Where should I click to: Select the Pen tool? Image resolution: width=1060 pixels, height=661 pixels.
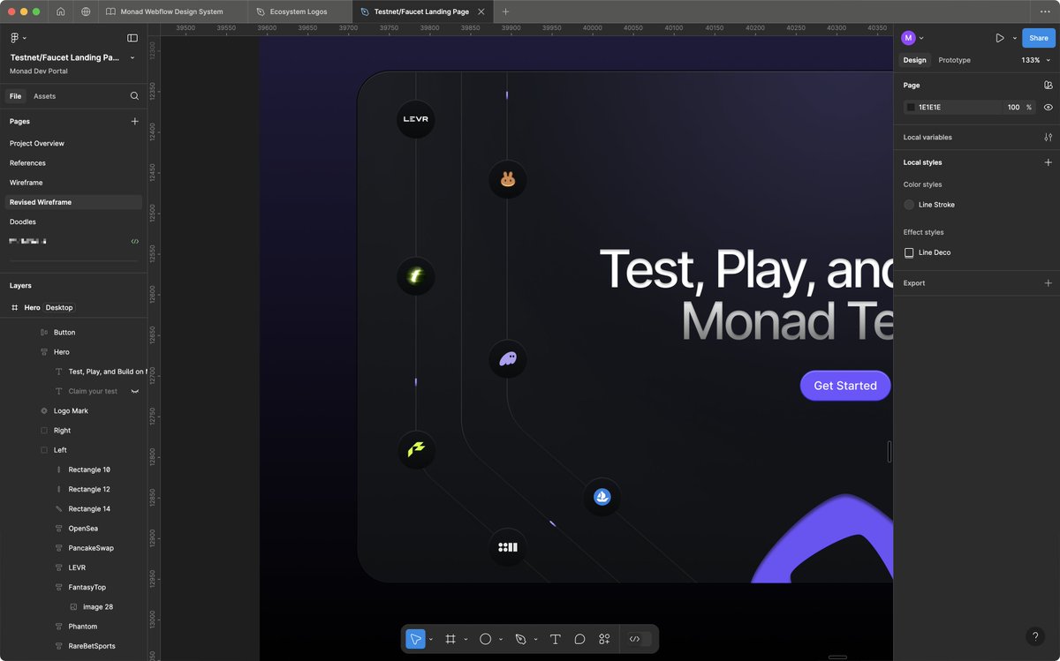pyautogui.click(x=521, y=639)
